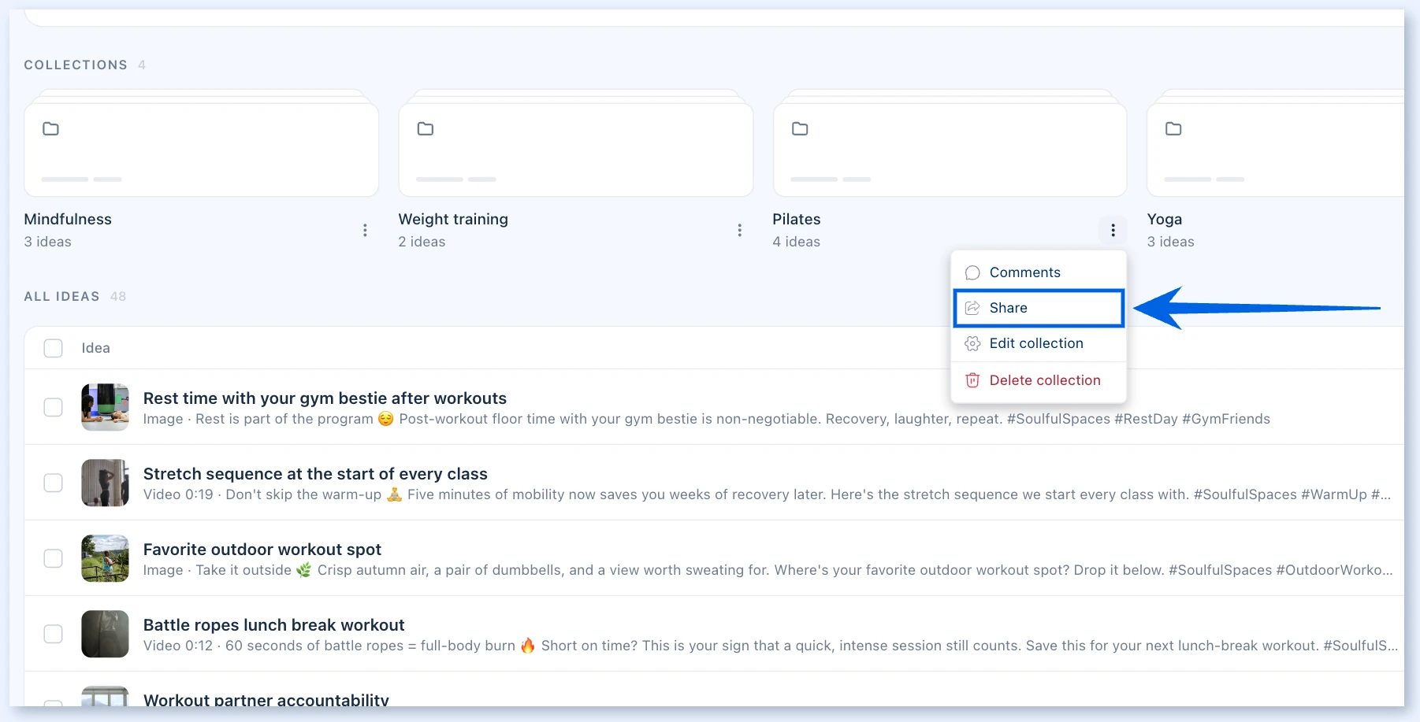Open the Battle ropes video thumbnail
1420x722 pixels.
point(105,634)
